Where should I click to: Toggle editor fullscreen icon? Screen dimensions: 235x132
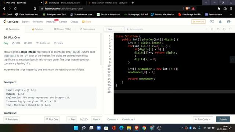[230, 29]
